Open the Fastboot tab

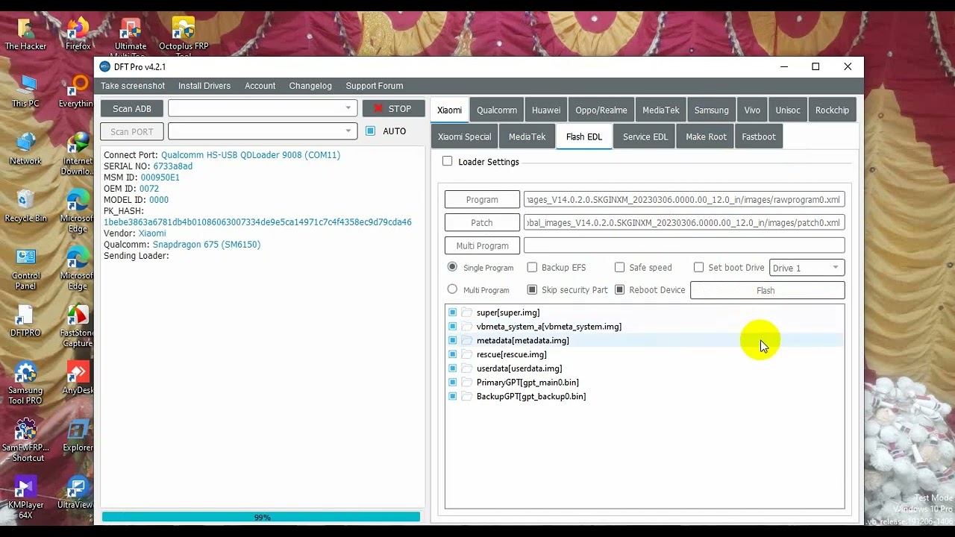pos(759,137)
